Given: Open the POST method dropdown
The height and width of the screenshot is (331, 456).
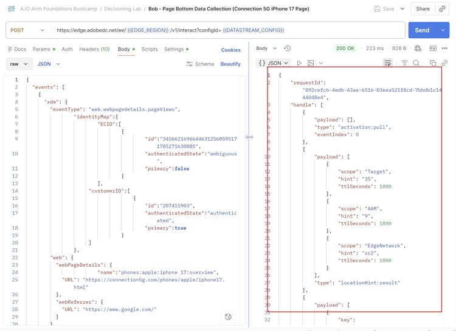Looking at the screenshot, I should [27, 30].
